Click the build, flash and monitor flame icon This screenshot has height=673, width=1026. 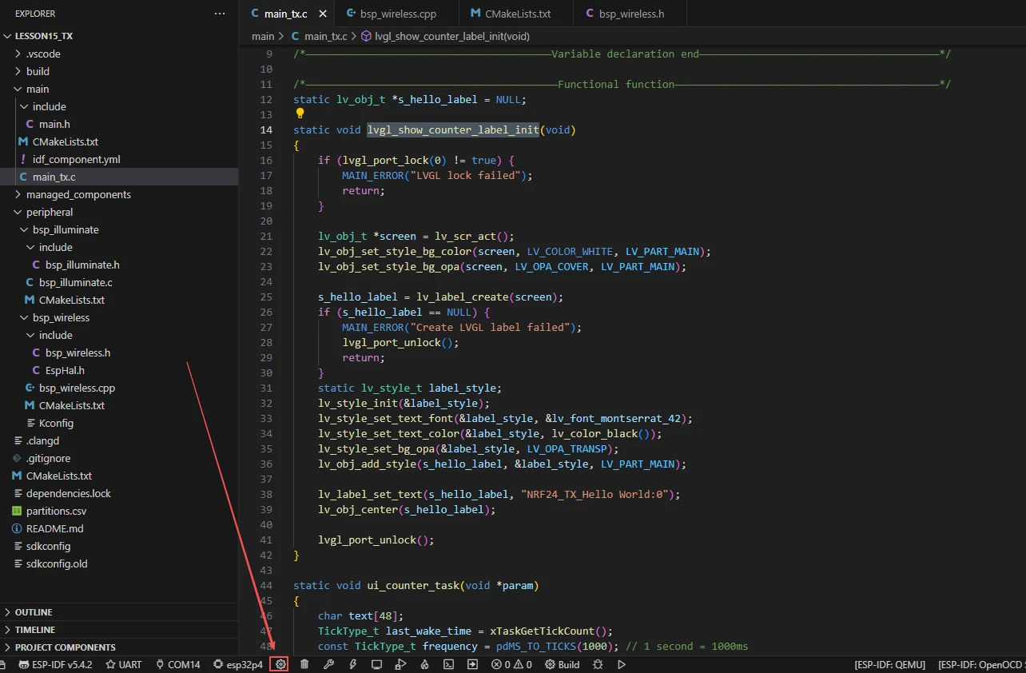click(x=425, y=664)
